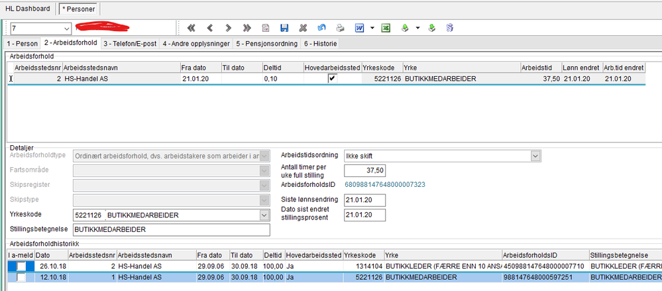662x291 pixels.
Task: Click the blue paragraph symbol icon
Action: click(450, 28)
